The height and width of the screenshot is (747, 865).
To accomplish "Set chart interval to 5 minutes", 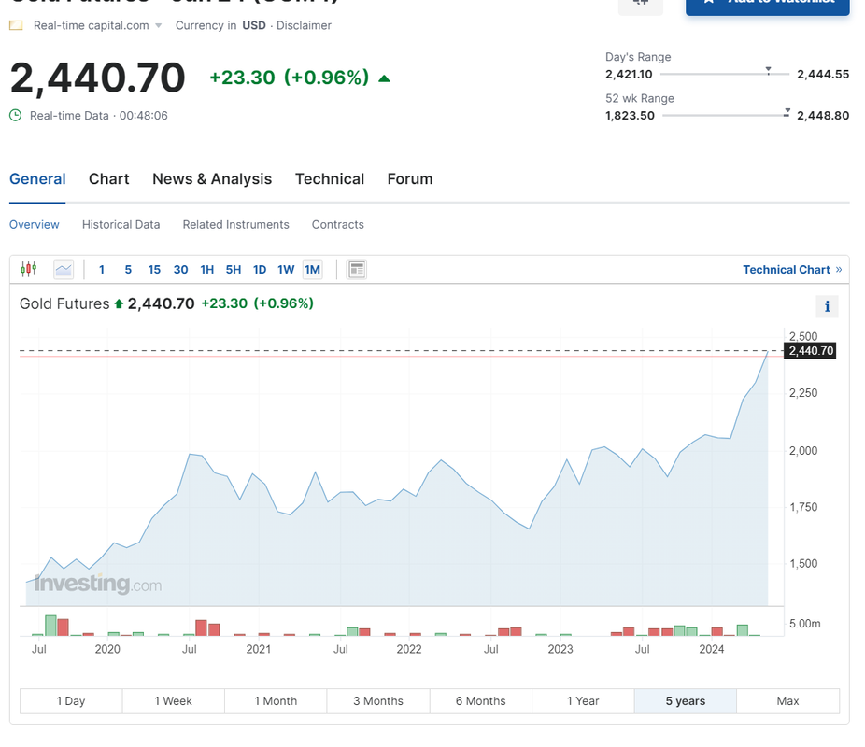I will [x=128, y=270].
